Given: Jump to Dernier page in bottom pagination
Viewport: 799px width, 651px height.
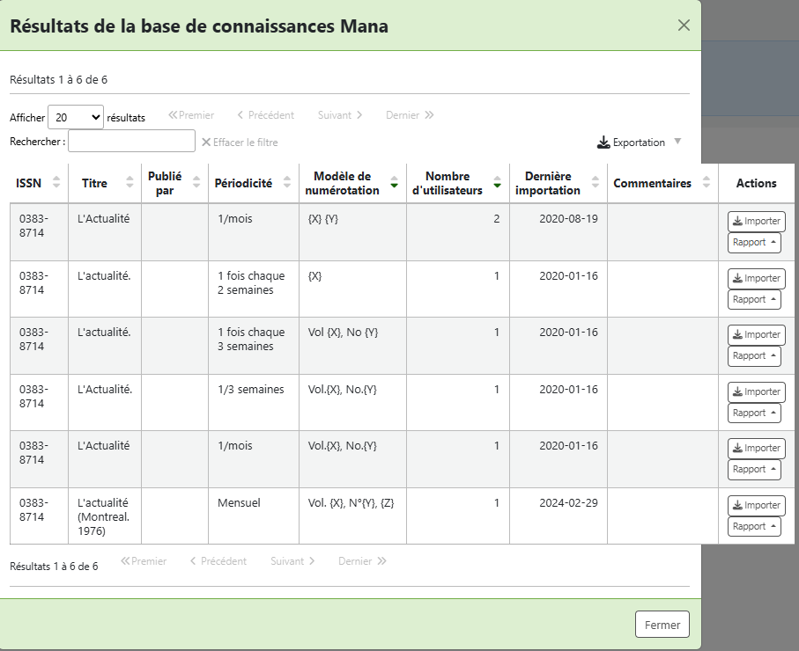Looking at the screenshot, I should click(x=362, y=561).
